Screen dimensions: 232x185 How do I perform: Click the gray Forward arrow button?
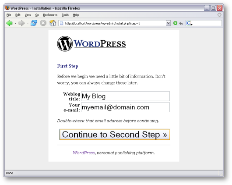pyautogui.click(x=21, y=23)
